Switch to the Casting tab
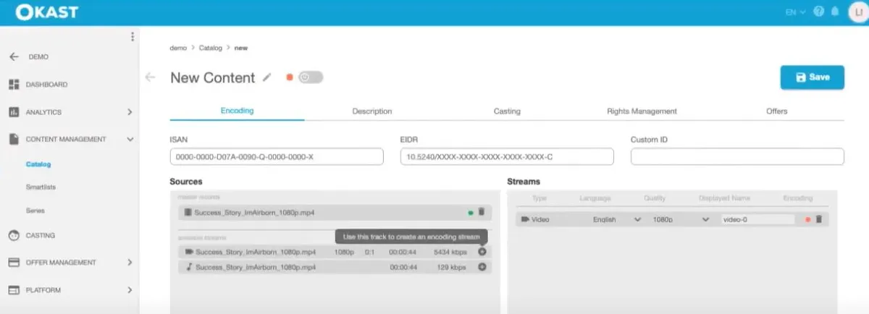Image resolution: width=869 pixels, height=314 pixels. click(507, 111)
